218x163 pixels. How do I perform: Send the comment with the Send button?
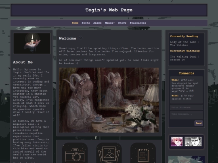tap(199, 123)
